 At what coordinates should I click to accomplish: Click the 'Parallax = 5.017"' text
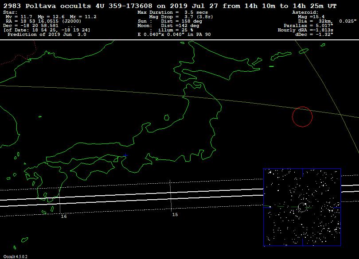coord(308,26)
